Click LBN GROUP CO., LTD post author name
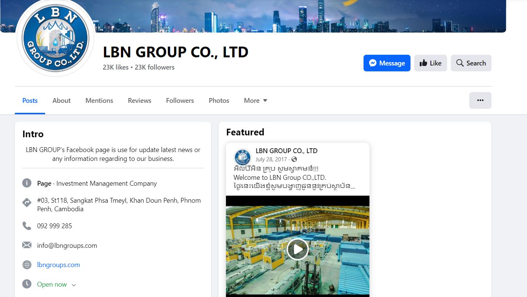 (x=287, y=151)
